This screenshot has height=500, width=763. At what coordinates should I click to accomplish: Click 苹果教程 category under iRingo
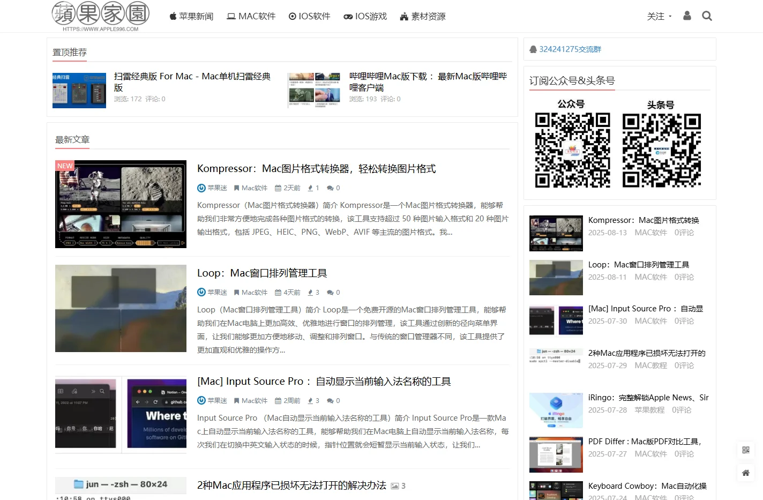(649, 410)
